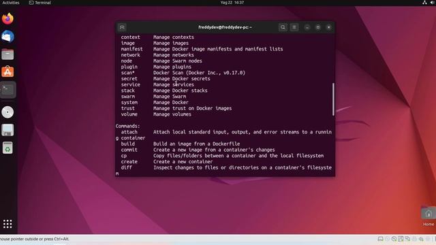
Task: Click the 'attach' command name
Action: pos(129,132)
